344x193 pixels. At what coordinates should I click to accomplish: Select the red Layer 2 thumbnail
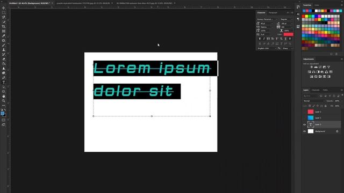[x=311, y=112]
